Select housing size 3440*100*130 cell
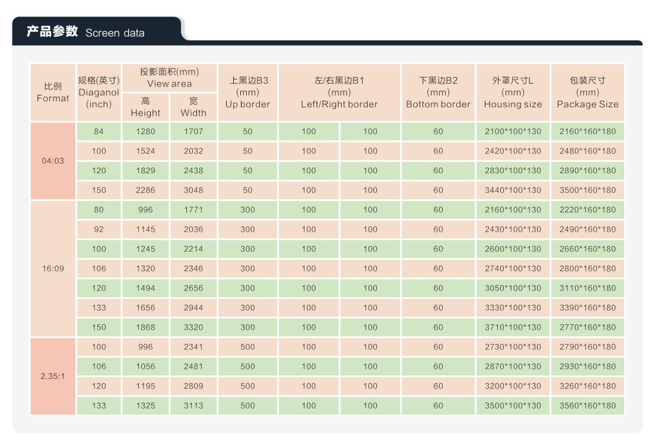This screenshot has width=651, height=443. (513, 190)
